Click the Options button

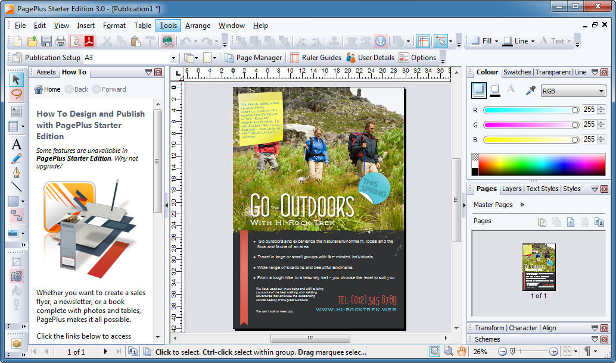418,58
